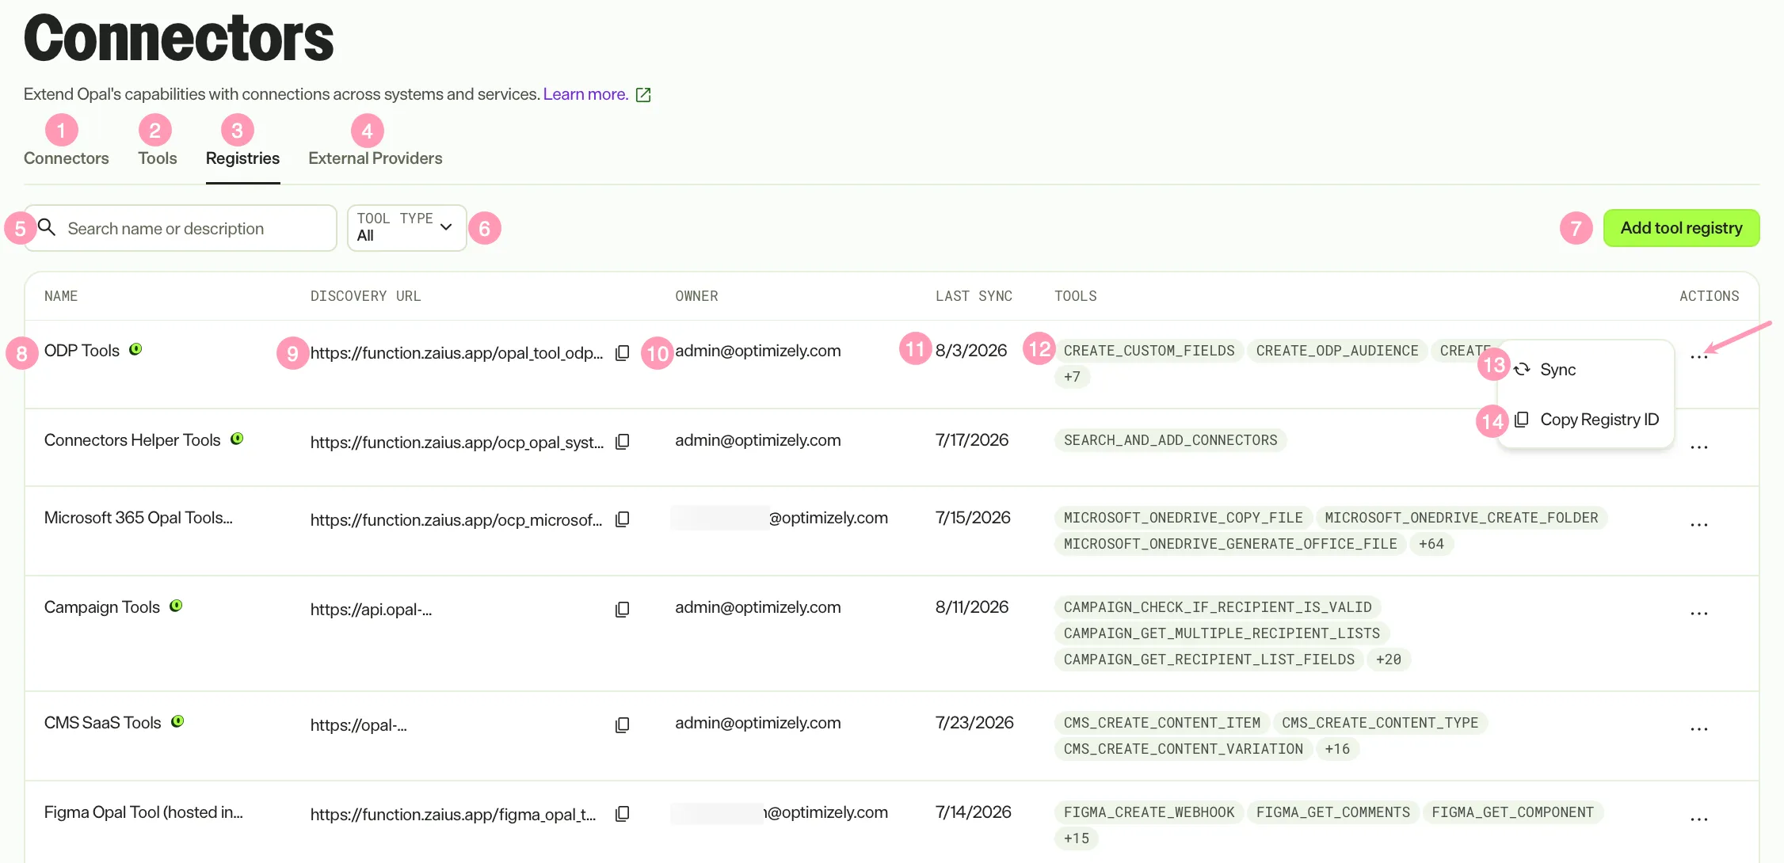Follow the Learn more link
The height and width of the screenshot is (863, 1784).
(x=585, y=94)
